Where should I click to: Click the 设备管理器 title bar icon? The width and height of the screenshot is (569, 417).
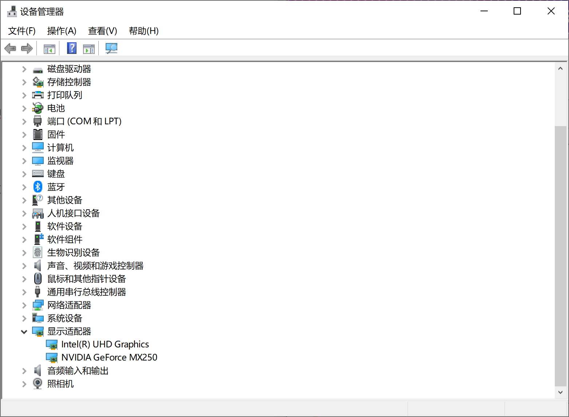11,11
